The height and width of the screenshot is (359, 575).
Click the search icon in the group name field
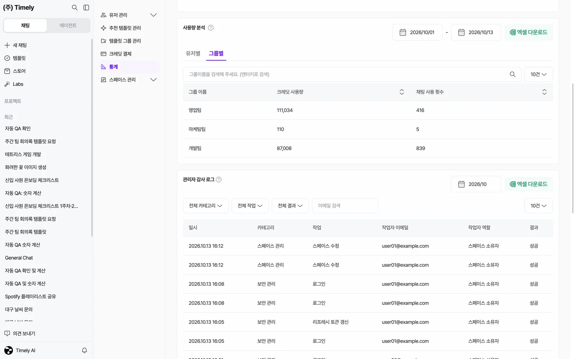tap(512, 74)
